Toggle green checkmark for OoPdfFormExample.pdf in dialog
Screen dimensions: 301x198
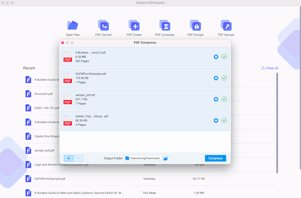pyautogui.click(x=224, y=78)
